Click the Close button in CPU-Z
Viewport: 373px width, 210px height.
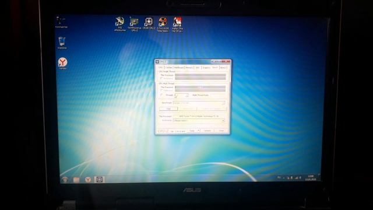(x=221, y=131)
